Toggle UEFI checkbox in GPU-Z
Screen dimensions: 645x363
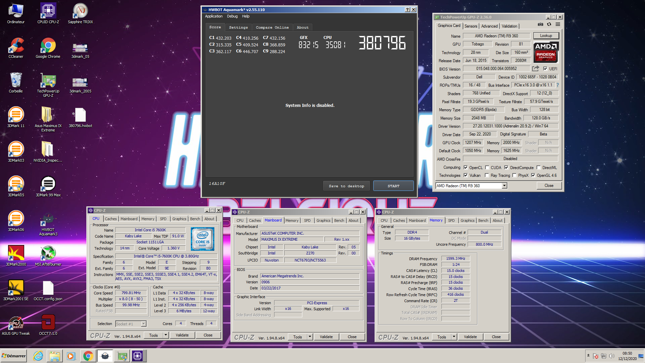click(x=545, y=69)
